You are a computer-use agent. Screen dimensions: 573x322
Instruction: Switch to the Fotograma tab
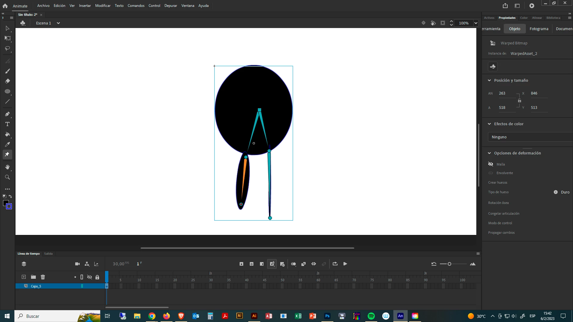tap(539, 29)
